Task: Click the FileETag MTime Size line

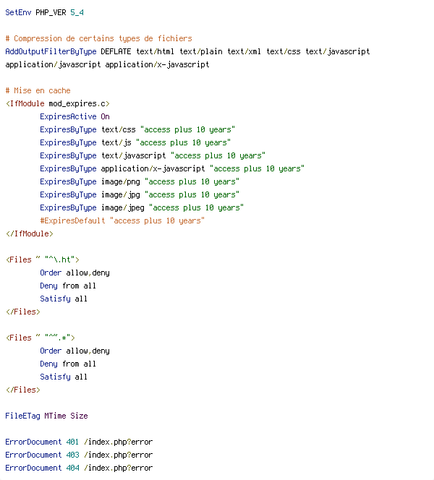Action: [x=46, y=416]
